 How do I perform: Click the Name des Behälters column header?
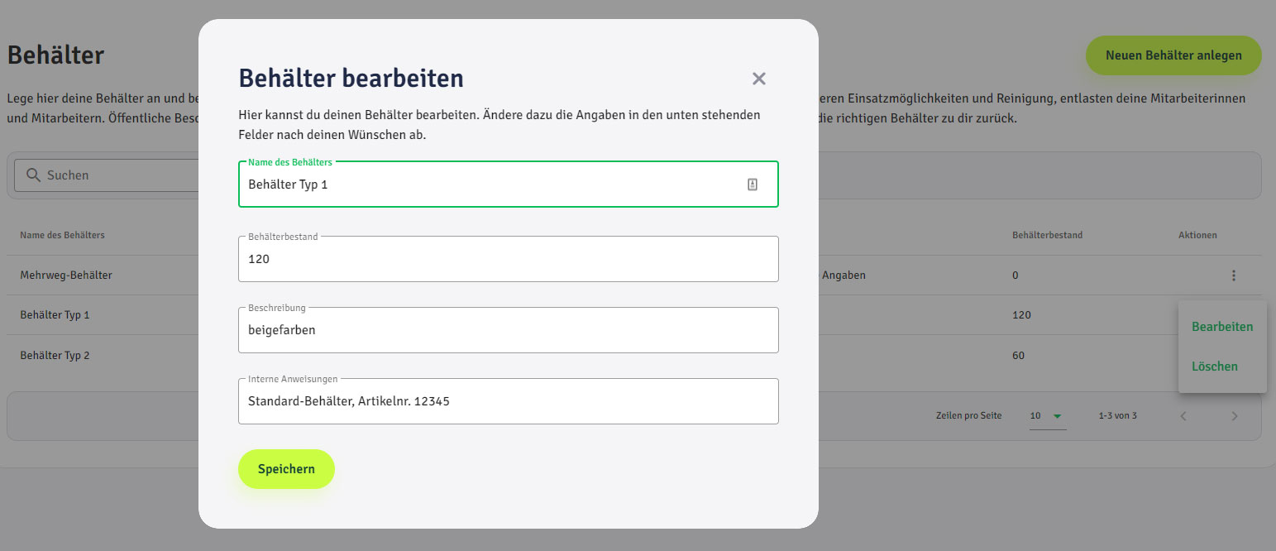pyautogui.click(x=62, y=235)
